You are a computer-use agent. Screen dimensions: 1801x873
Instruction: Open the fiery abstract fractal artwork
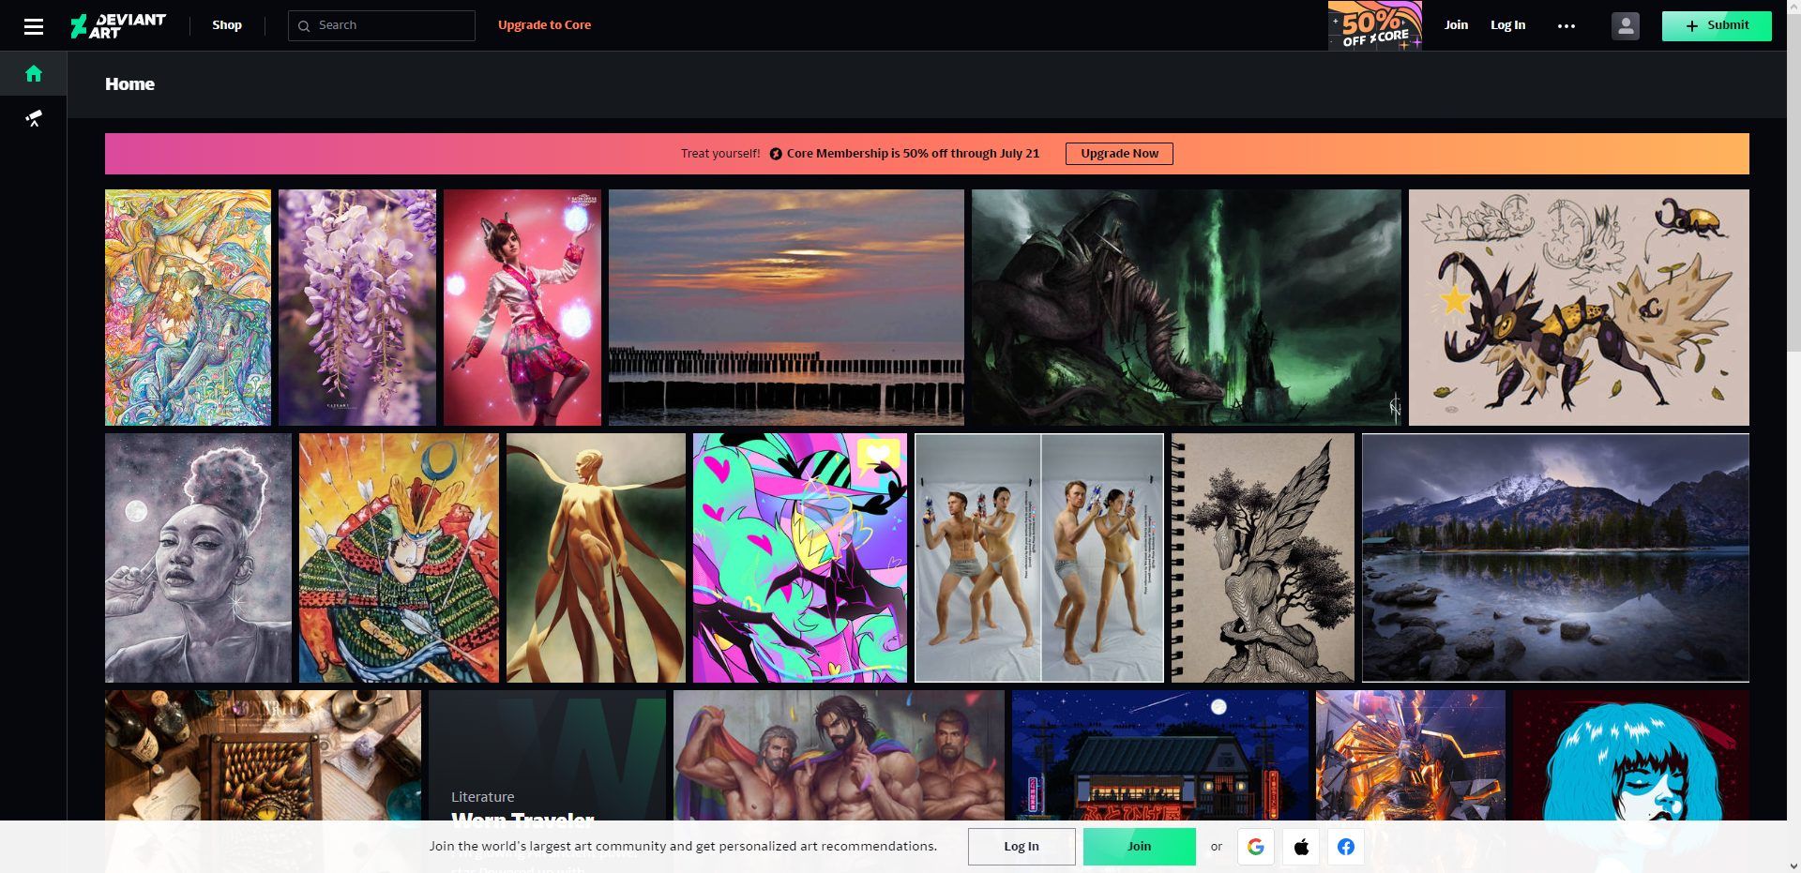pos(1411,755)
